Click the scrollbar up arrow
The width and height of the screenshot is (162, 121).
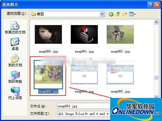[x=156, y=22]
